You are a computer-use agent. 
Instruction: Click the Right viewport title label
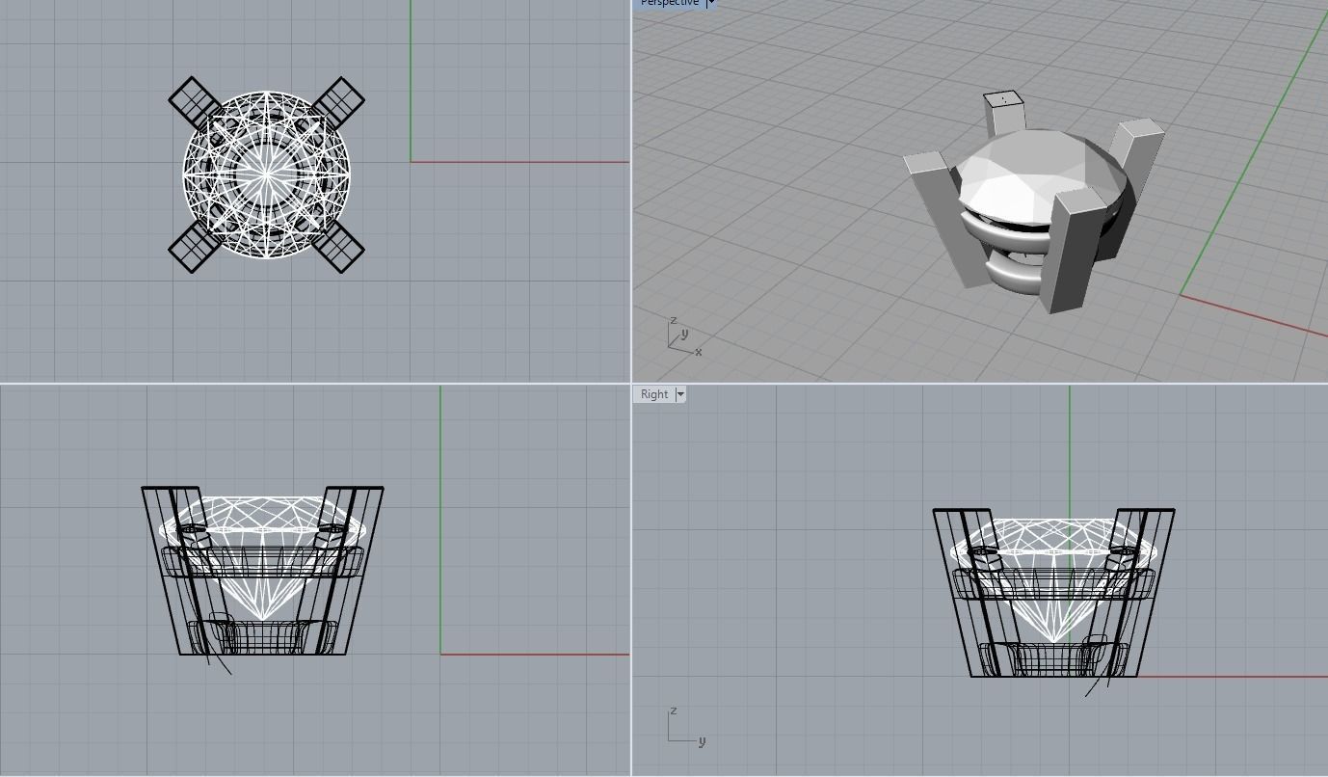coord(654,394)
